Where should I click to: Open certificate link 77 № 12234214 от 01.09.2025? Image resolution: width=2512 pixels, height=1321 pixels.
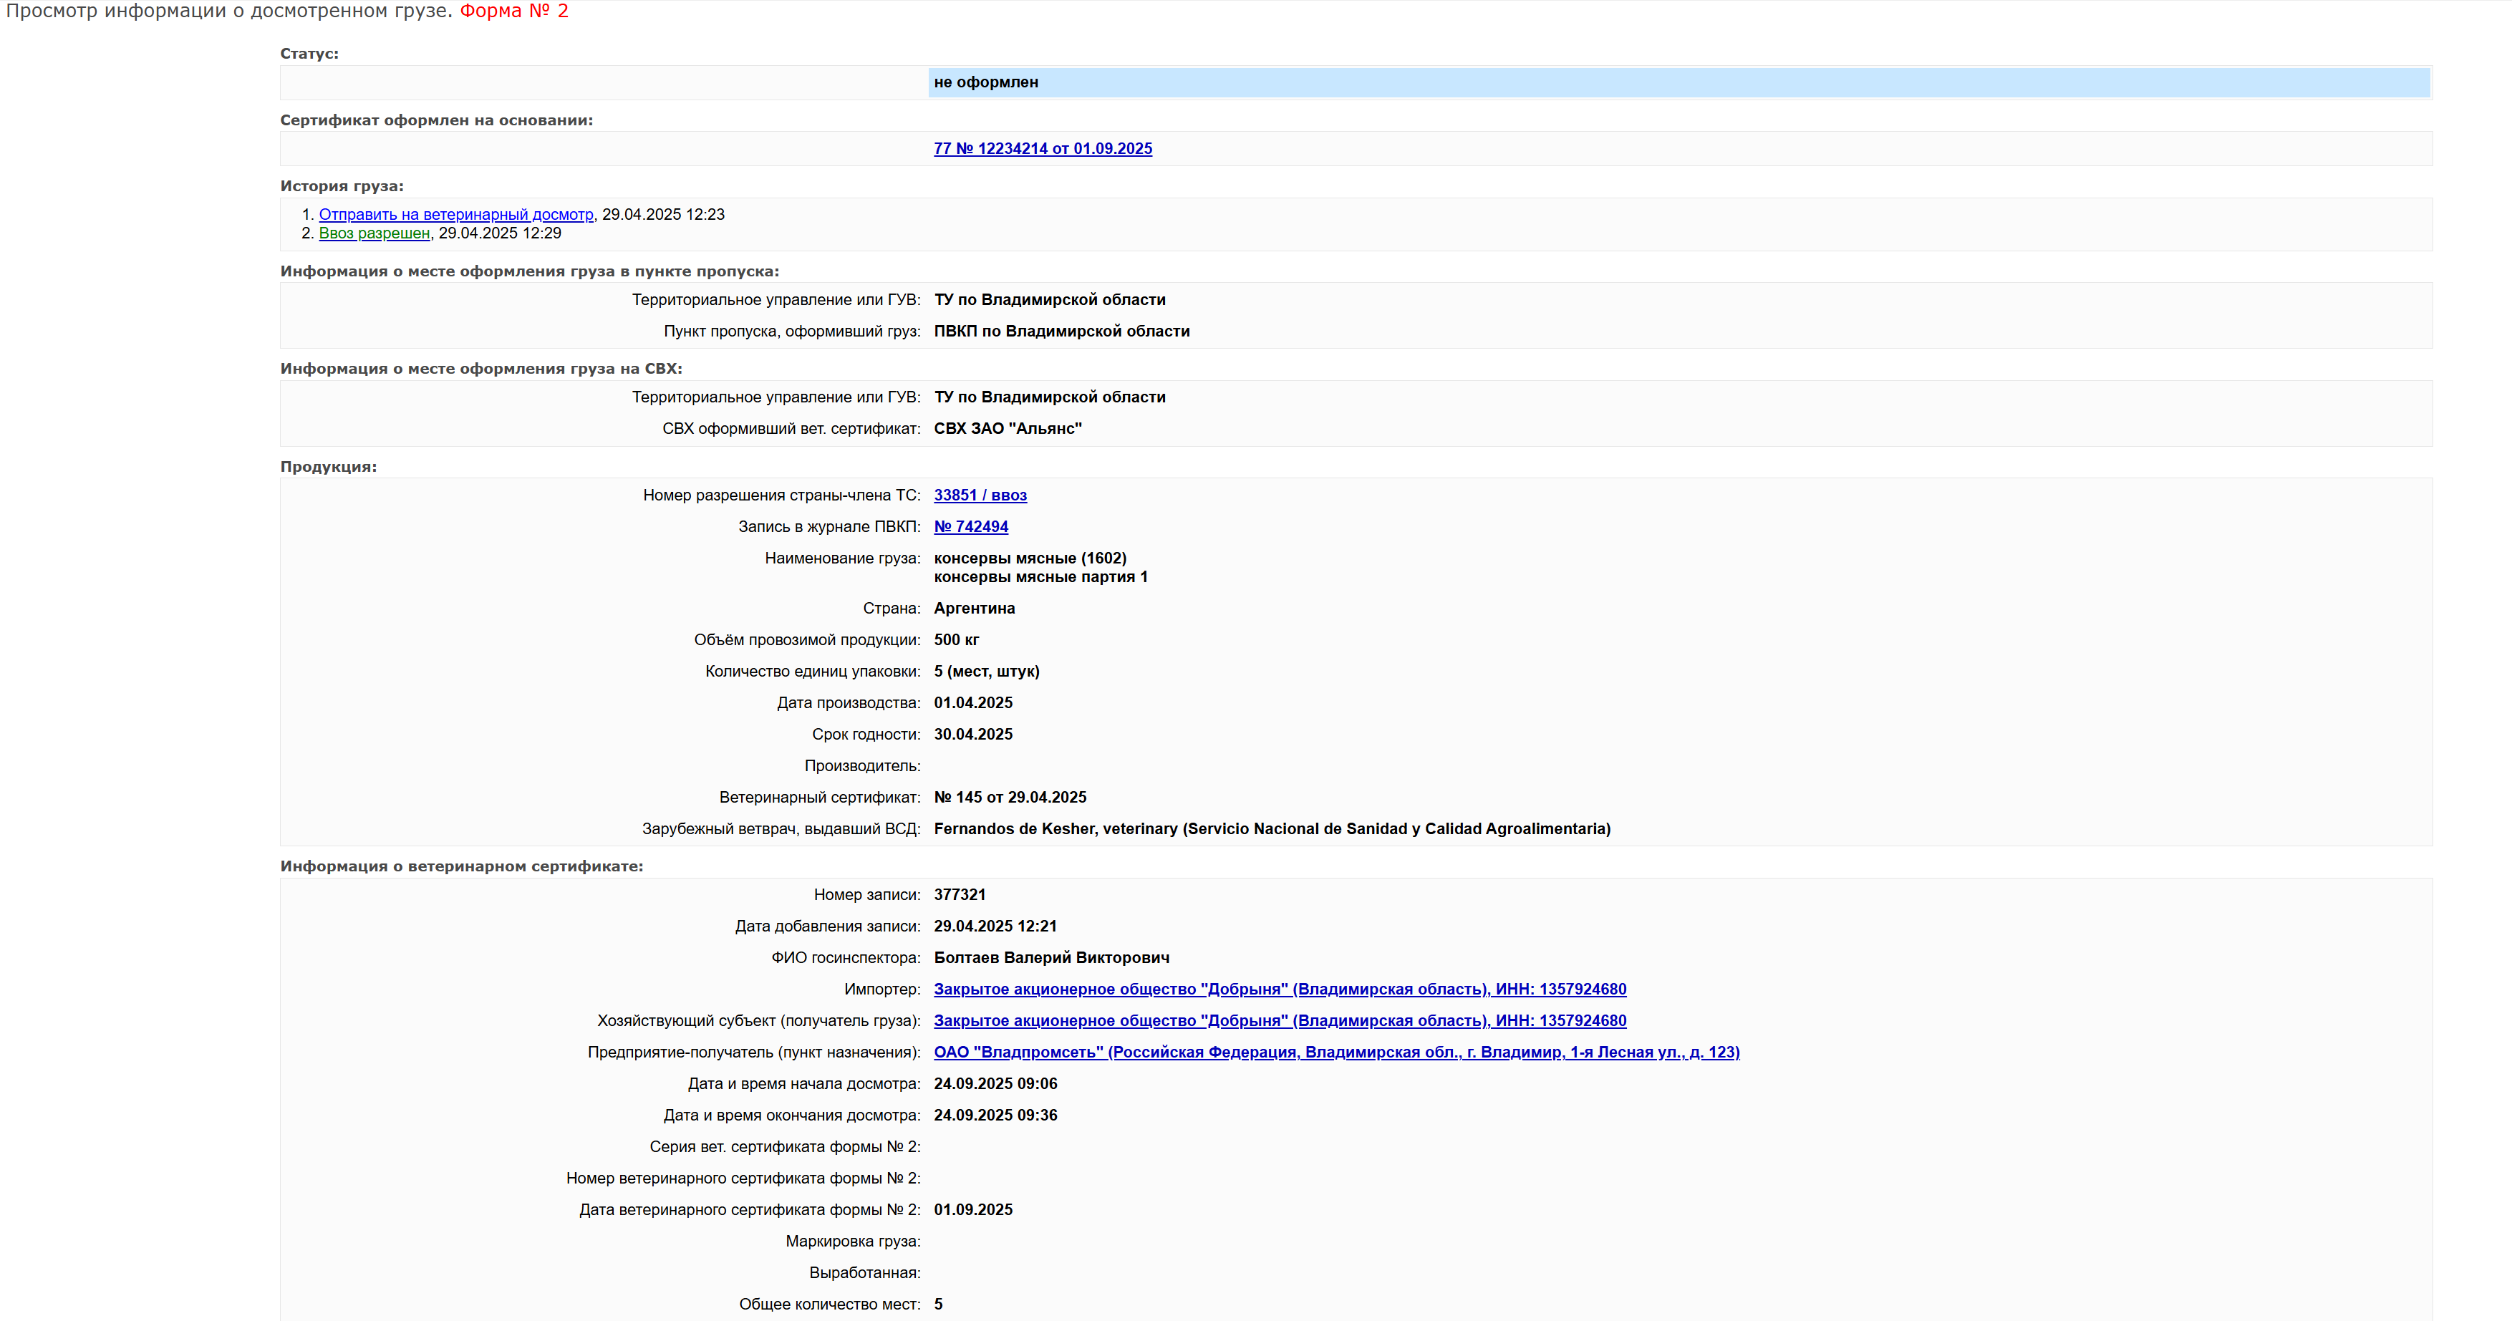click(1043, 148)
